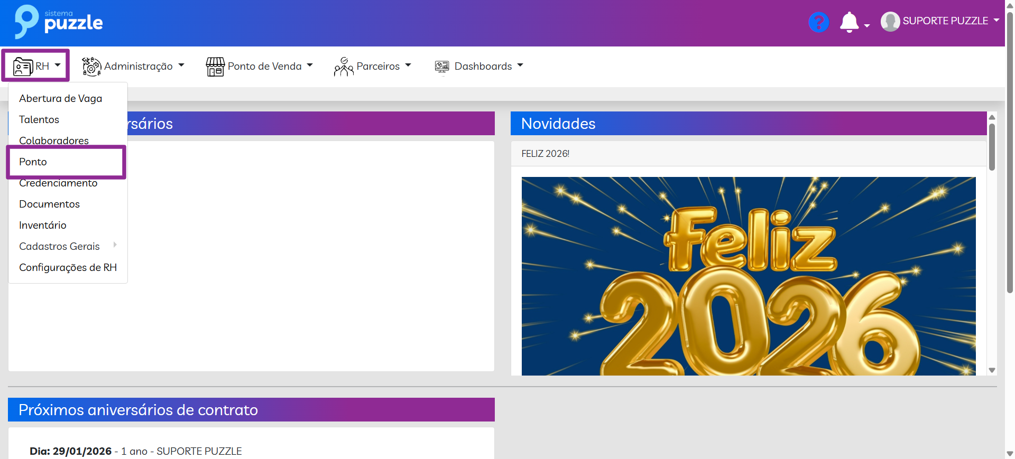
Task: Click the notification bell icon
Action: pyautogui.click(x=849, y=22)
